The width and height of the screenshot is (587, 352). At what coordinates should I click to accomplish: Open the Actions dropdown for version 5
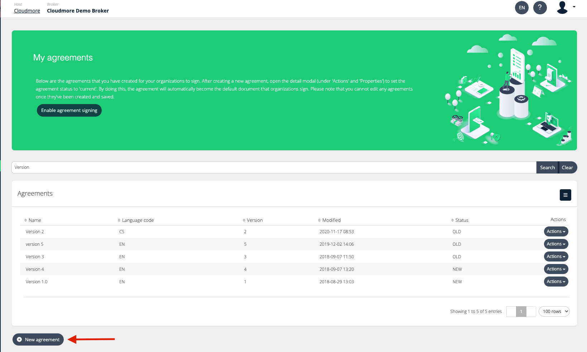(556, 244)
